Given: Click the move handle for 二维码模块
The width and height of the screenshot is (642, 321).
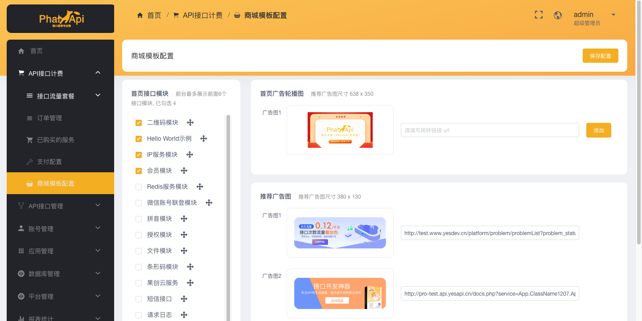Looking at the screenshot, I should pos(190,122).
